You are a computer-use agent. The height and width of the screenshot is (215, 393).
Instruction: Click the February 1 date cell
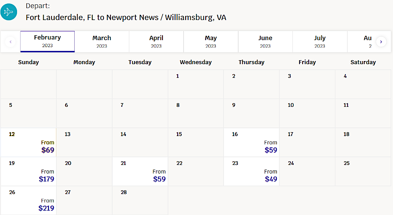point(196,84)
